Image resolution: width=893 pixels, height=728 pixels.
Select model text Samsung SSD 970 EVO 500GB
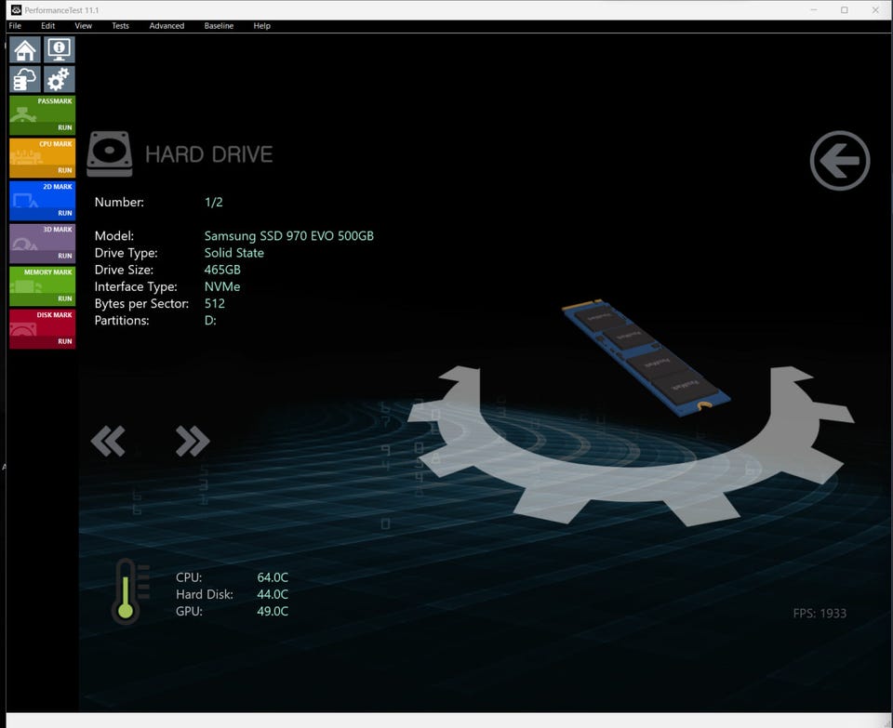[288, 235]
